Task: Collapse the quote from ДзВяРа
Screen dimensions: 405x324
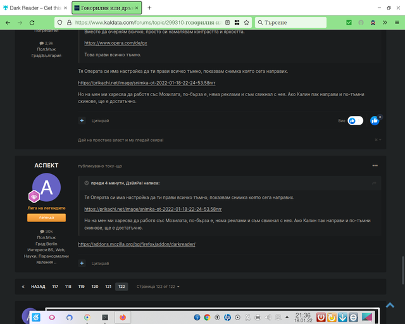Action: 87,183
